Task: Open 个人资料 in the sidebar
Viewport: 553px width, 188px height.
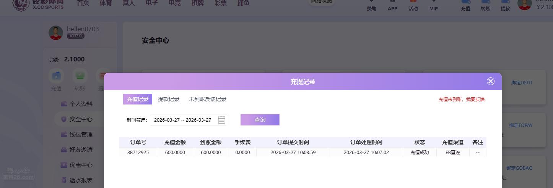Action: 81,104
